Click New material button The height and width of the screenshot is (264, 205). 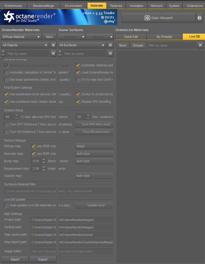pos(49,37)
